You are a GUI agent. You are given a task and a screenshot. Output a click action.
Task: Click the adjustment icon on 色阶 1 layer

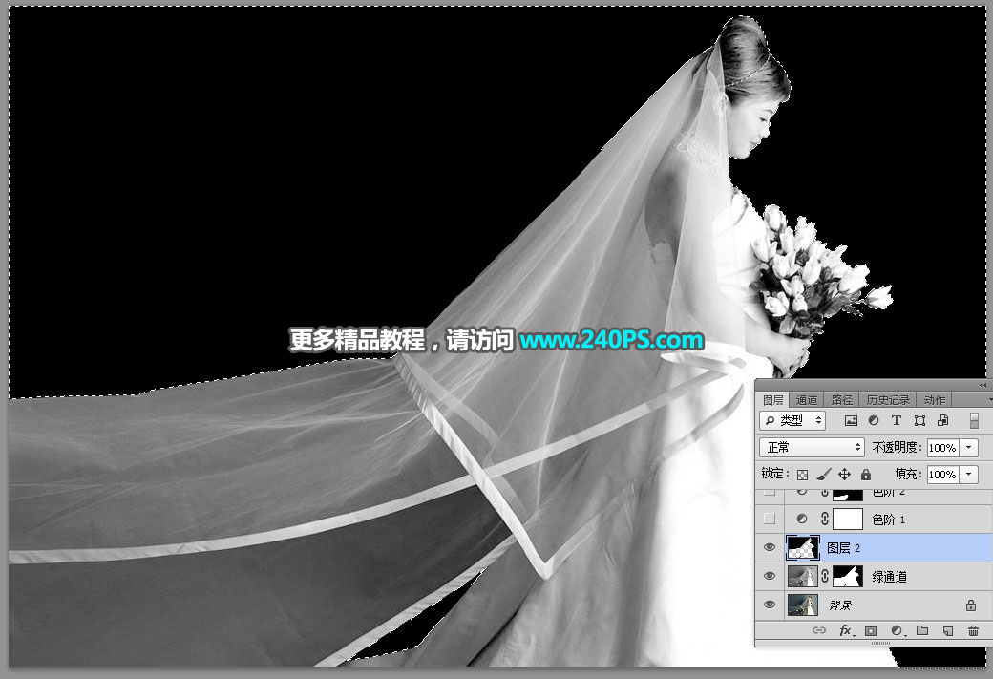802,519
